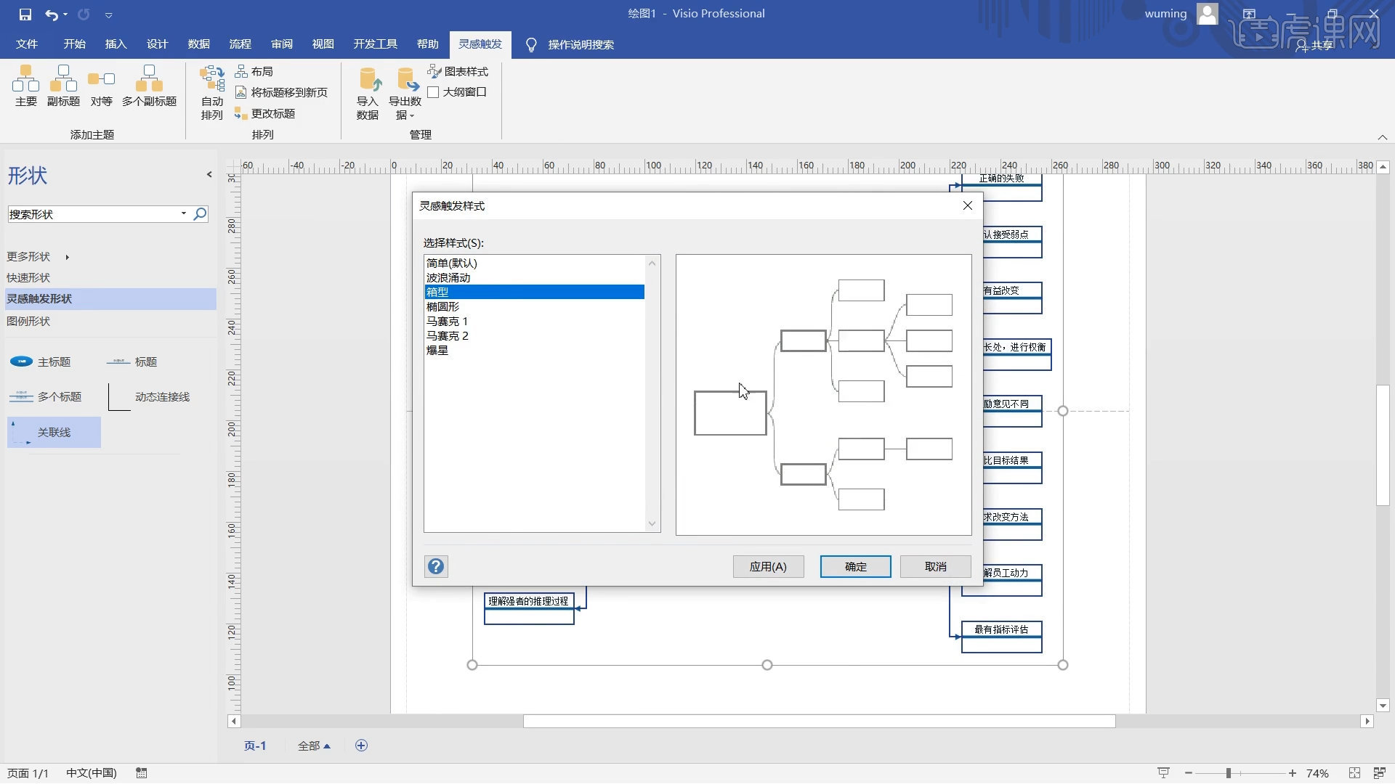
Task: Open the 视图 ribbon tab
Action: [x=323, y=44]
